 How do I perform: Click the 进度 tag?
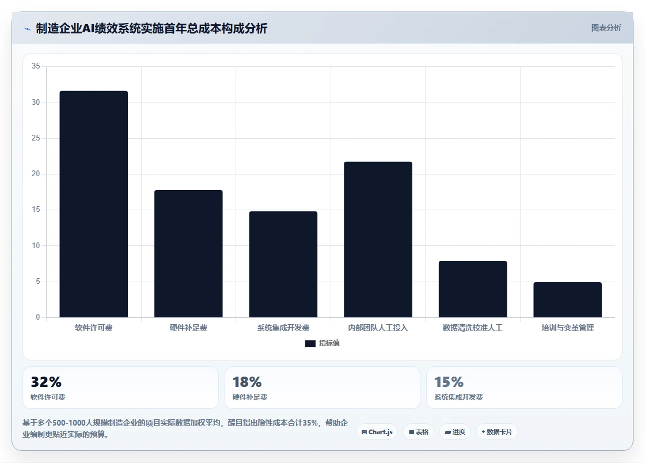(x=455, y=432)
